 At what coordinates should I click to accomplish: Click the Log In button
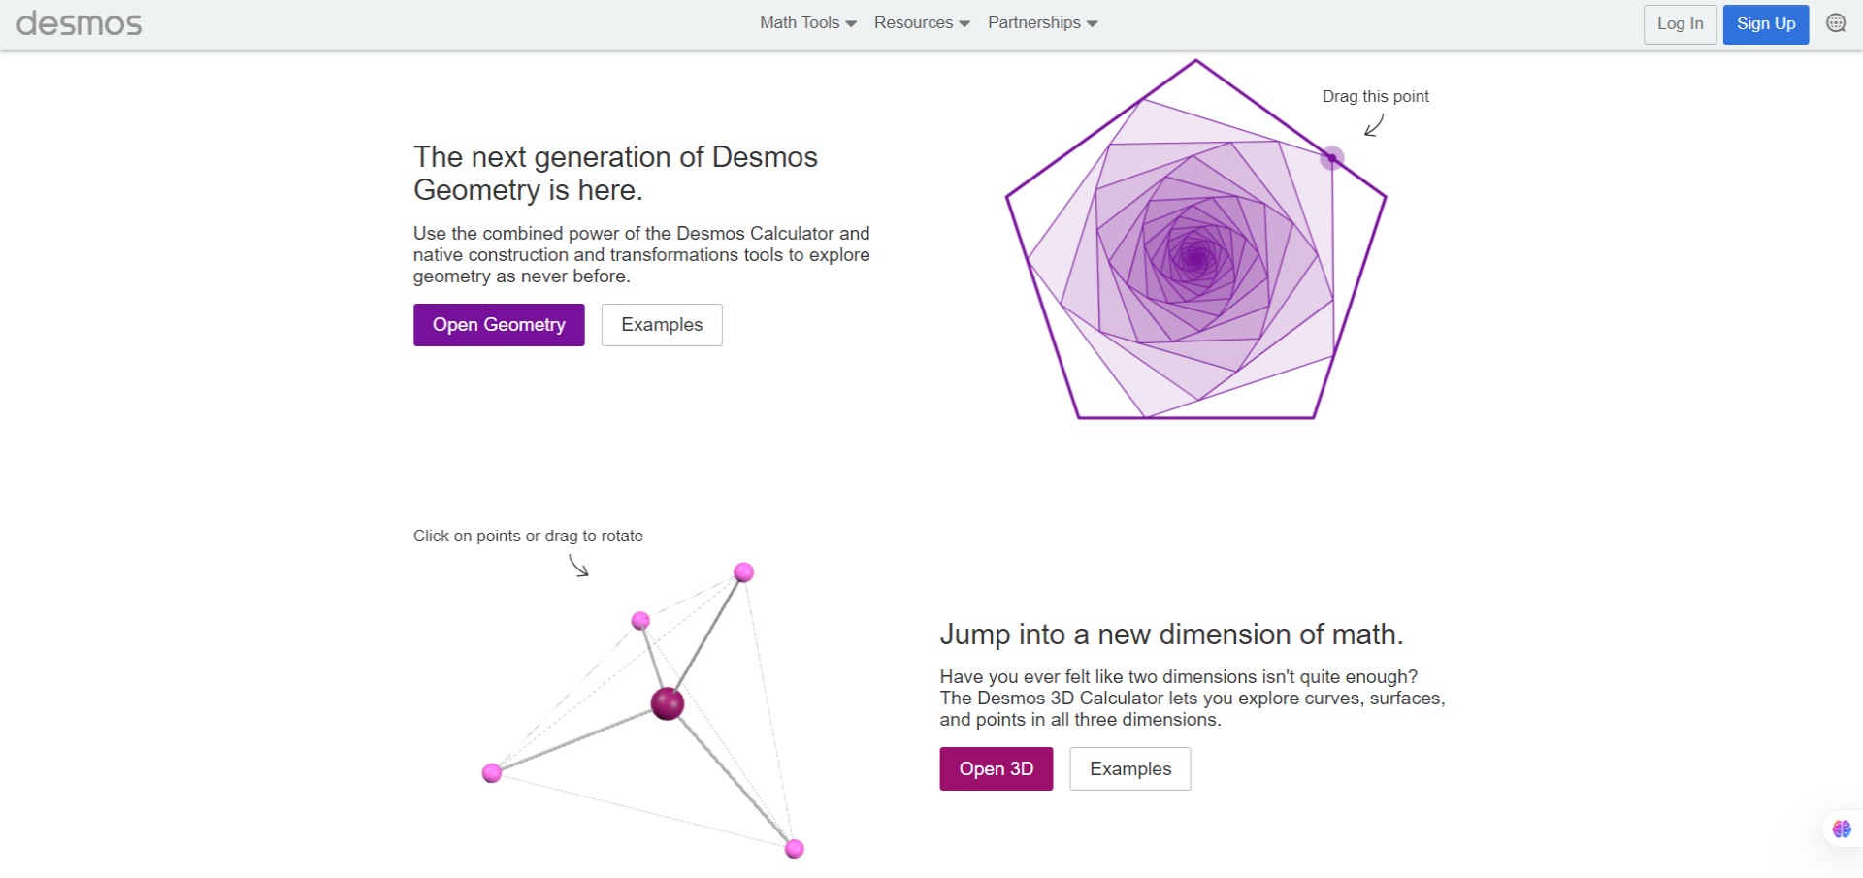(x=1680, y=24)
